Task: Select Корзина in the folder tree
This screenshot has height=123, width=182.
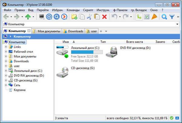Action: (19, 90)
